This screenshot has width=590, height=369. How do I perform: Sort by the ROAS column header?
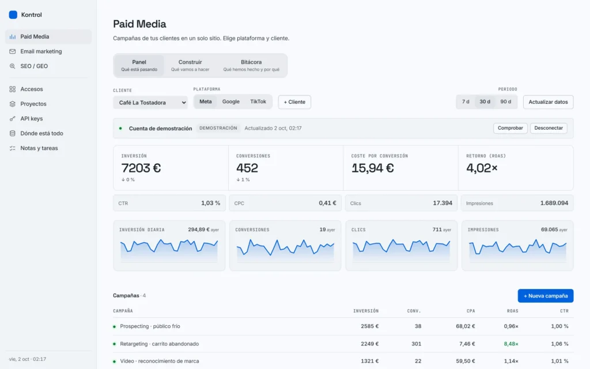tap(512, 311)
